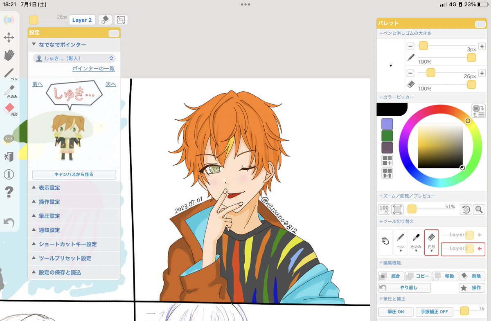Click the undo arrow in left toolbar
The image size is (491, 321).
point(9,222)
